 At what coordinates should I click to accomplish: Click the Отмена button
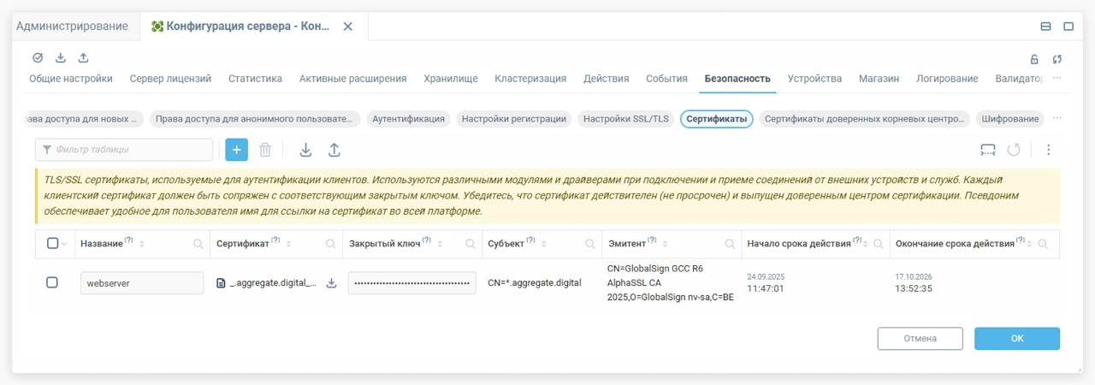[920, 338]
